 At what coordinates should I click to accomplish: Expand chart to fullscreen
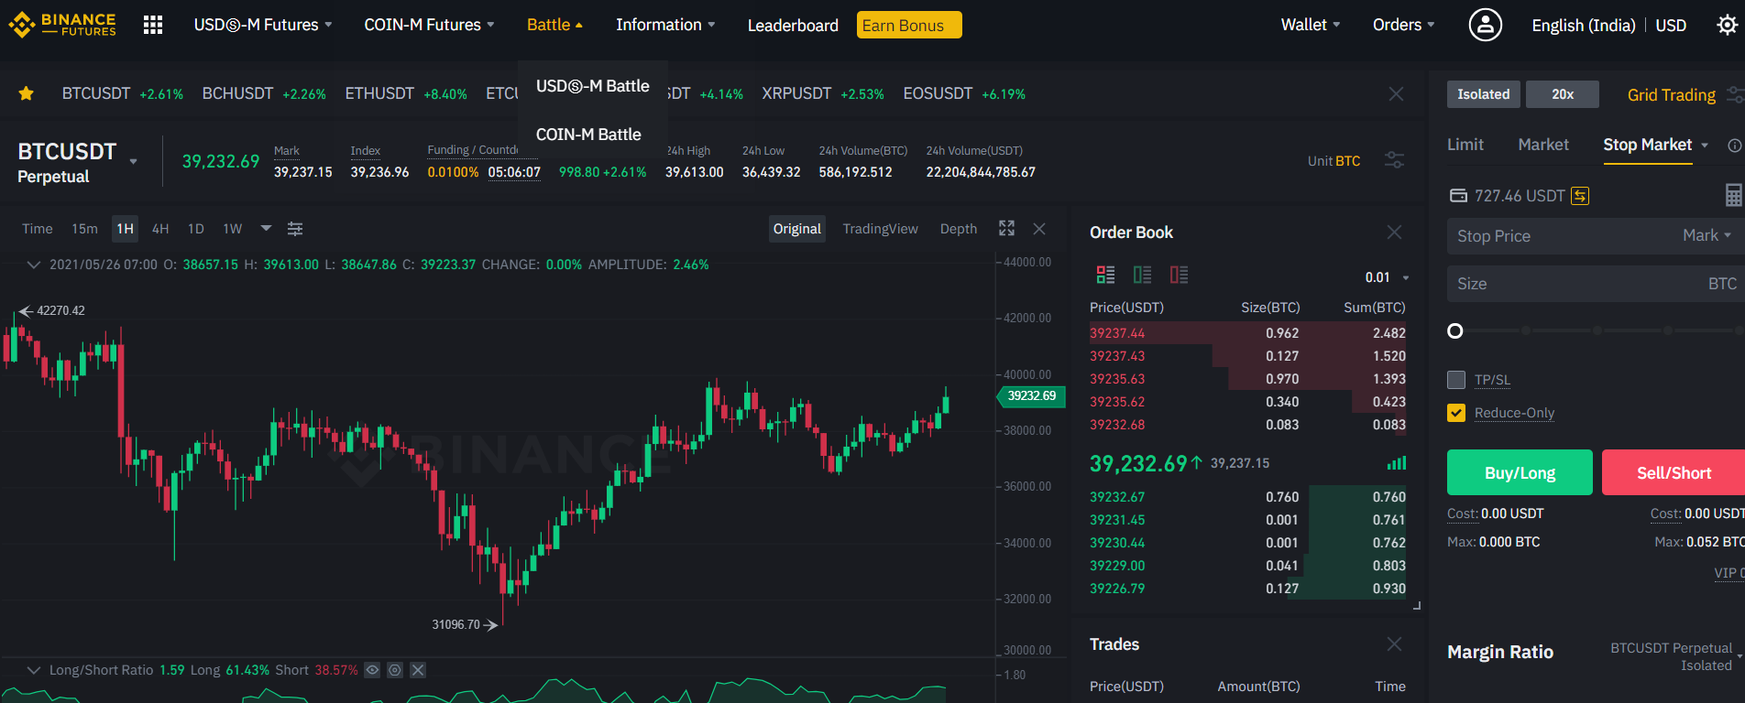point(1006,228)
